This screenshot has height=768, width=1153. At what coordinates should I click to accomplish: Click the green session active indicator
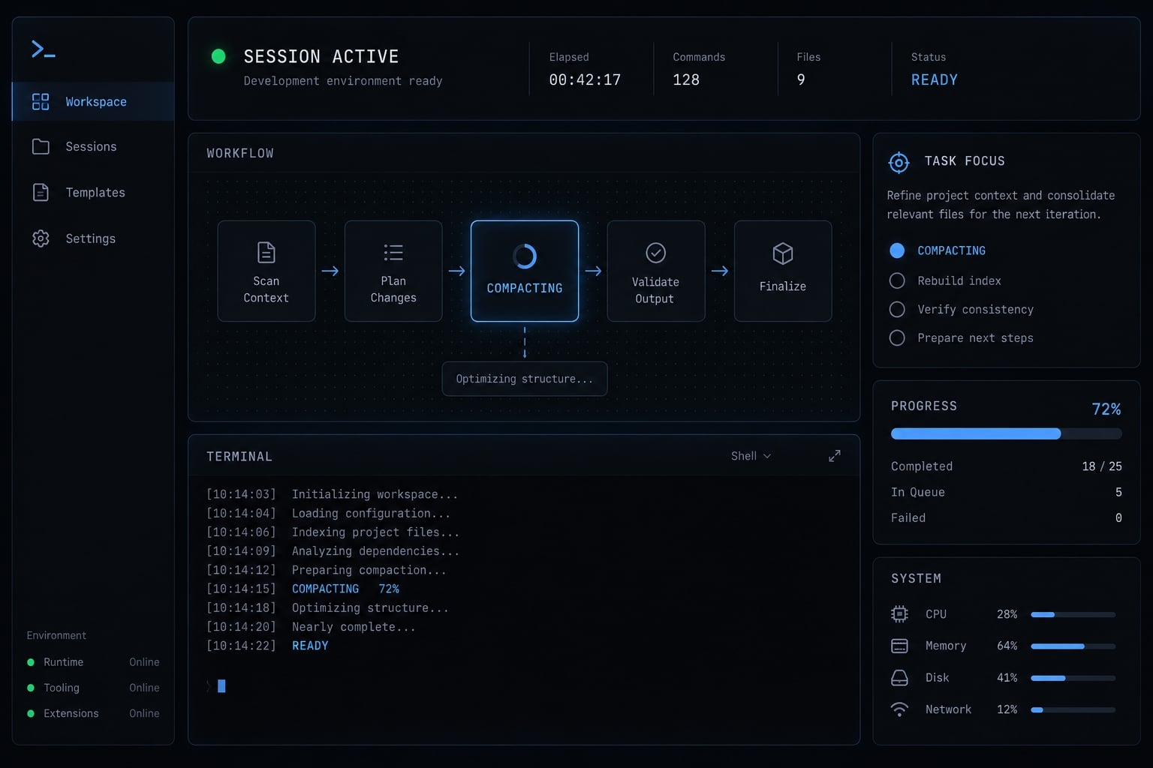[218, 56]
